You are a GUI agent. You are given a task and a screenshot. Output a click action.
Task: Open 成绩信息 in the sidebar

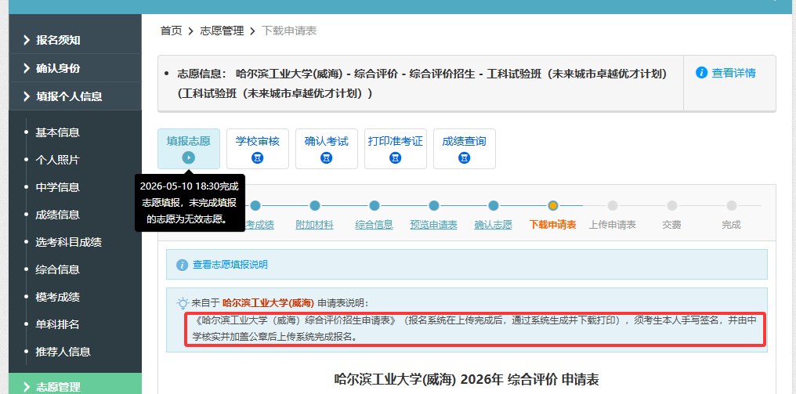click(57, 215)
